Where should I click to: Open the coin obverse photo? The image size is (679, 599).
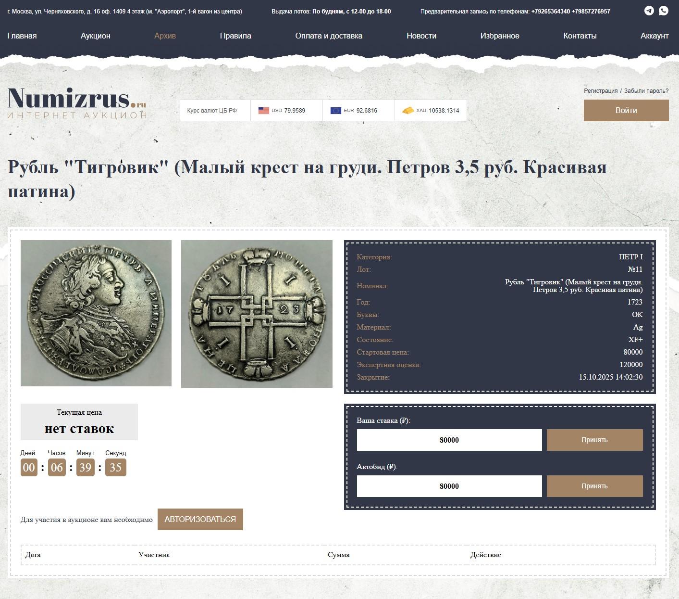(x=96, y=313)
